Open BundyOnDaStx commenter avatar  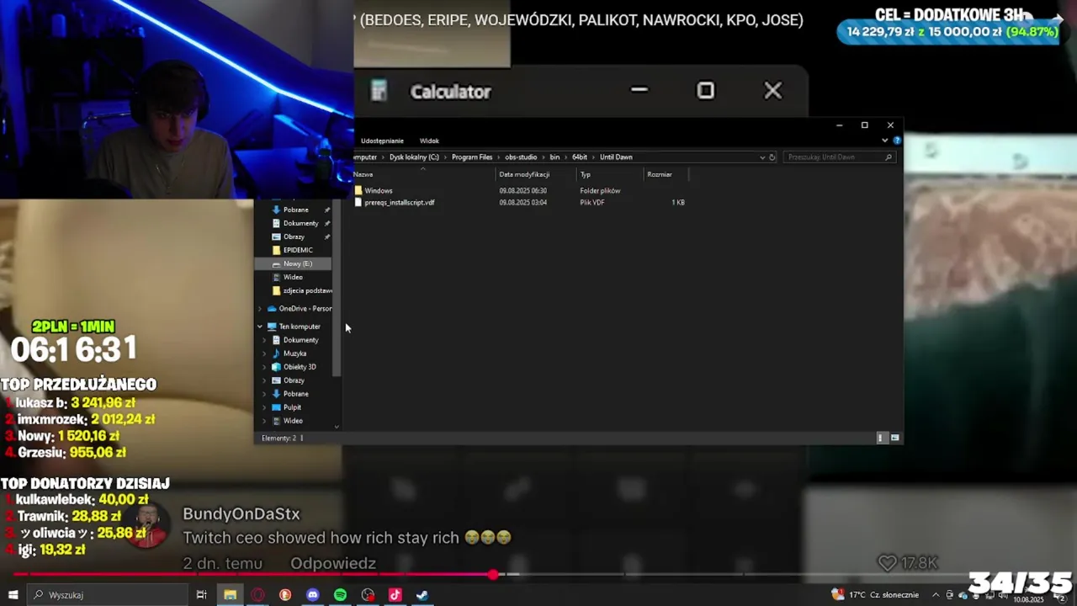[148, 525]
